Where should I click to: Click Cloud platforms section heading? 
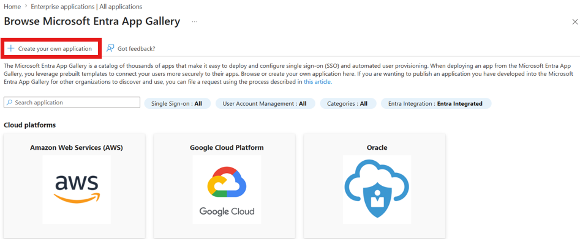(29, 125)
